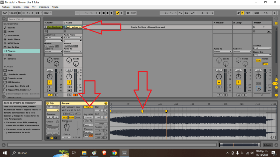
Task: Toggle the KEY map mode switch
Action: pyautogui.click(x=248, y=13)
